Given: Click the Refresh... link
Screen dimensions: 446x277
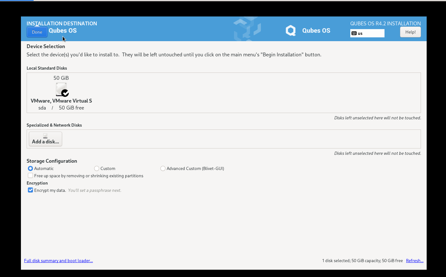Looking at the screenshot, I should [415, 261].
